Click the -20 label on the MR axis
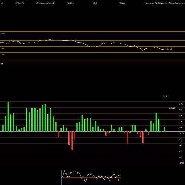The width and height of the screenshot is (185, 185). tap(181, 139)
